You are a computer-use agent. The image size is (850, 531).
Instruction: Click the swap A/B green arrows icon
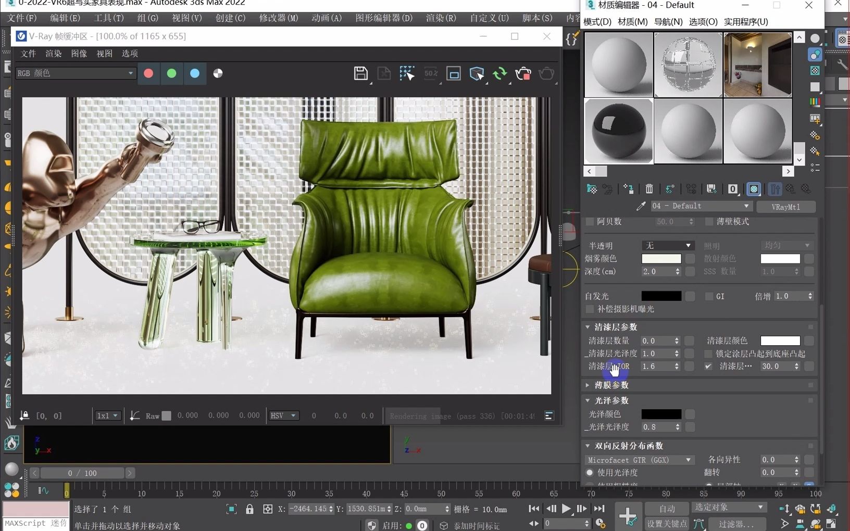click(499, 74)
